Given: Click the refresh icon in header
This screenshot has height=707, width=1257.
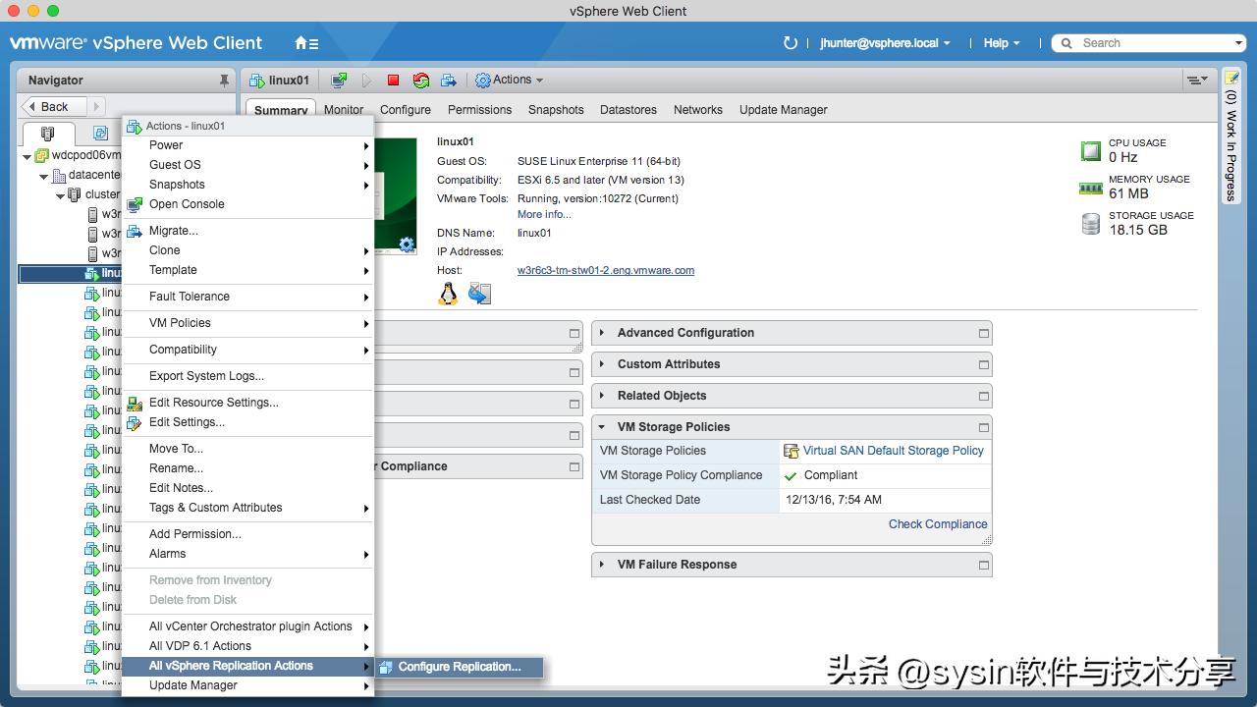Looking at the screenshot, I should [x=791, y=43].
